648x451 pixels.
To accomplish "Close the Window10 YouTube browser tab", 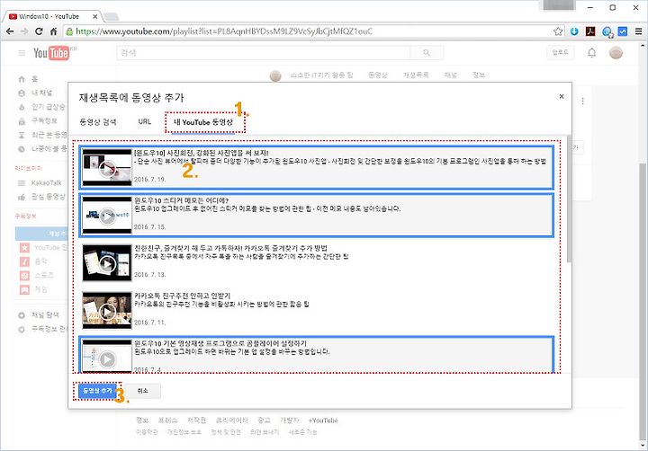I will [x=94, y=16].
